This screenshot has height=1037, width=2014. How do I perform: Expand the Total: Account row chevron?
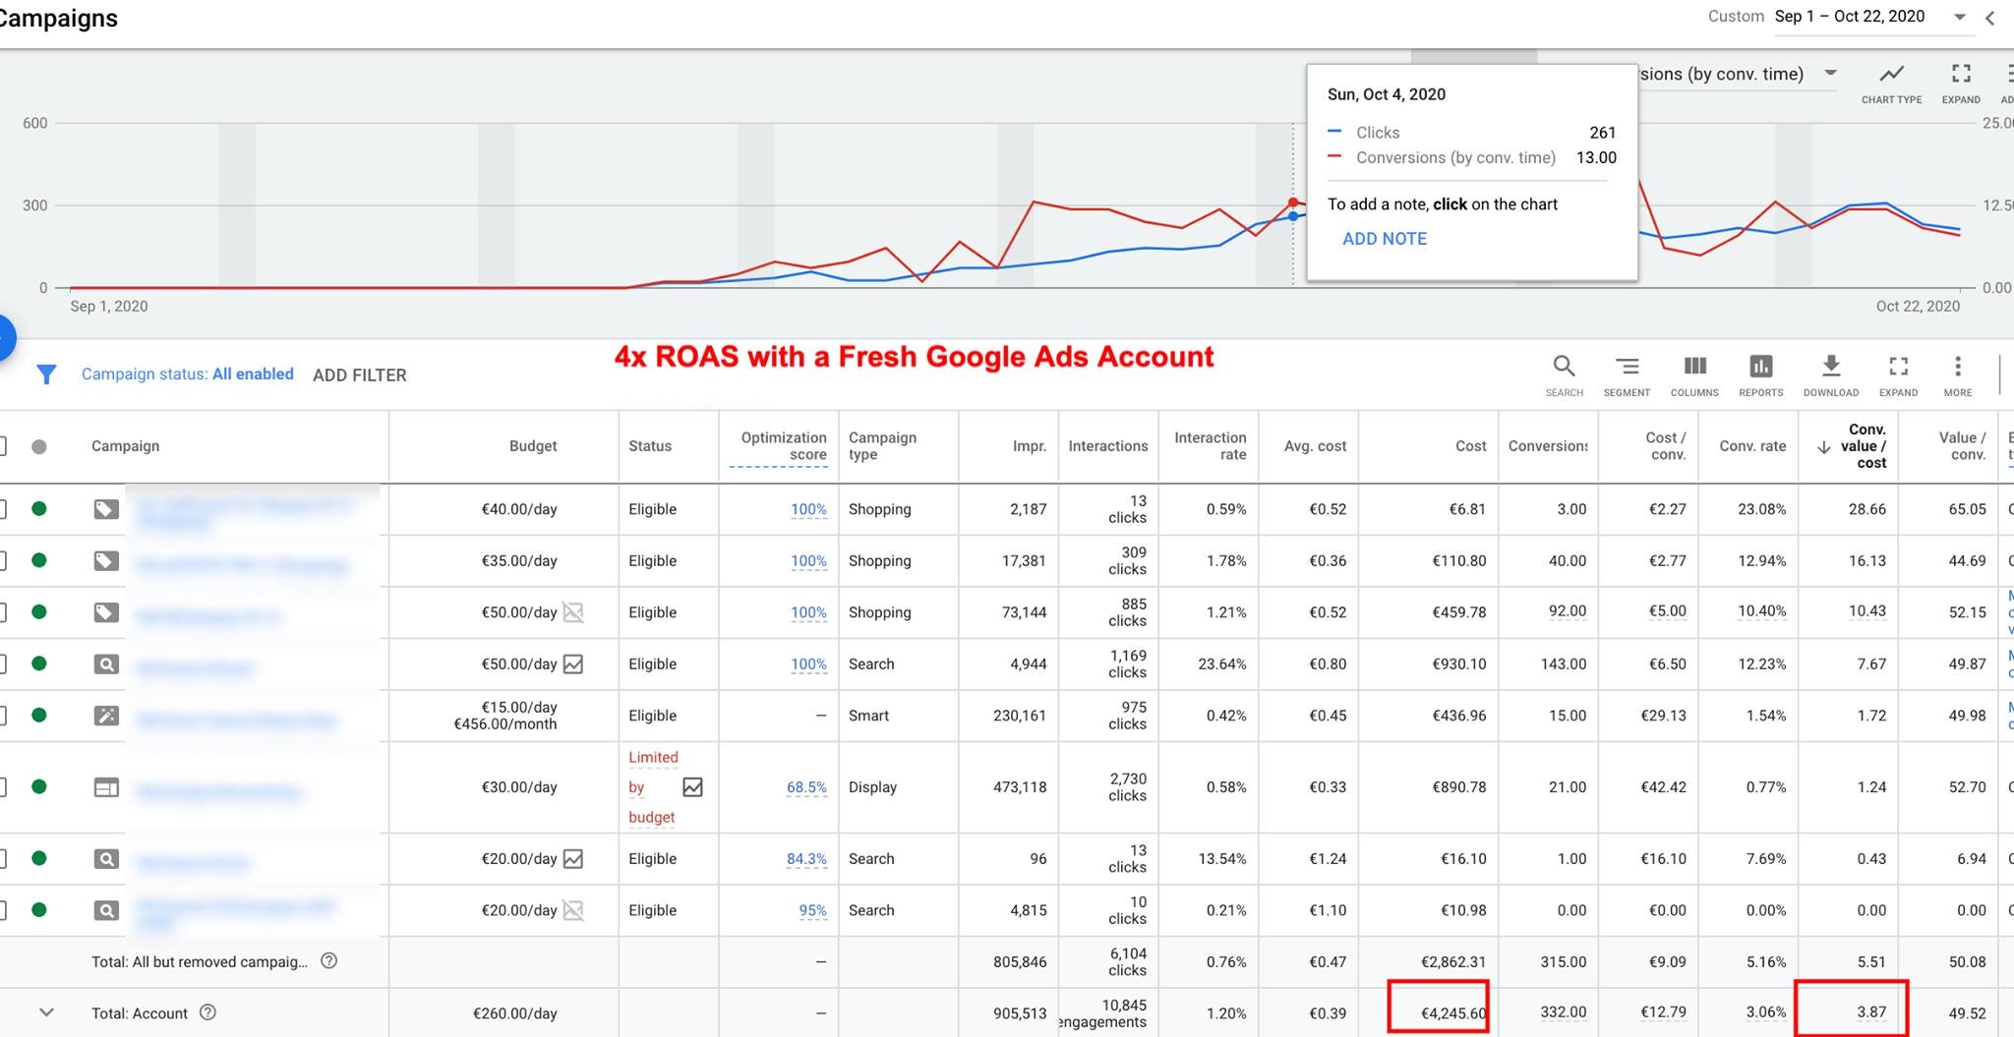coord(46,1012)
